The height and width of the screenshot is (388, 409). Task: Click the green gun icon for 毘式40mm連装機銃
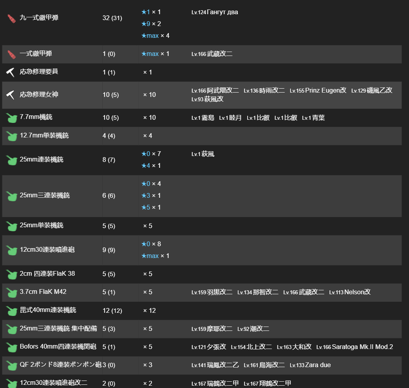(11, 311)
